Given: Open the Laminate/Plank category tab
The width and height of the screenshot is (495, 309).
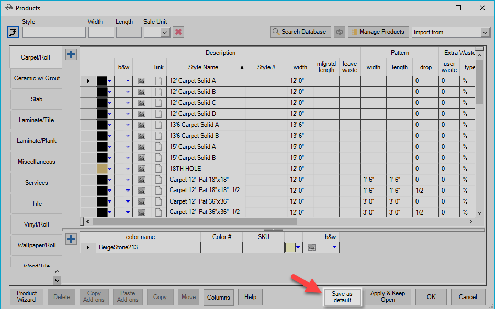Looking at the screenshot, I should (x=37, y=141).
